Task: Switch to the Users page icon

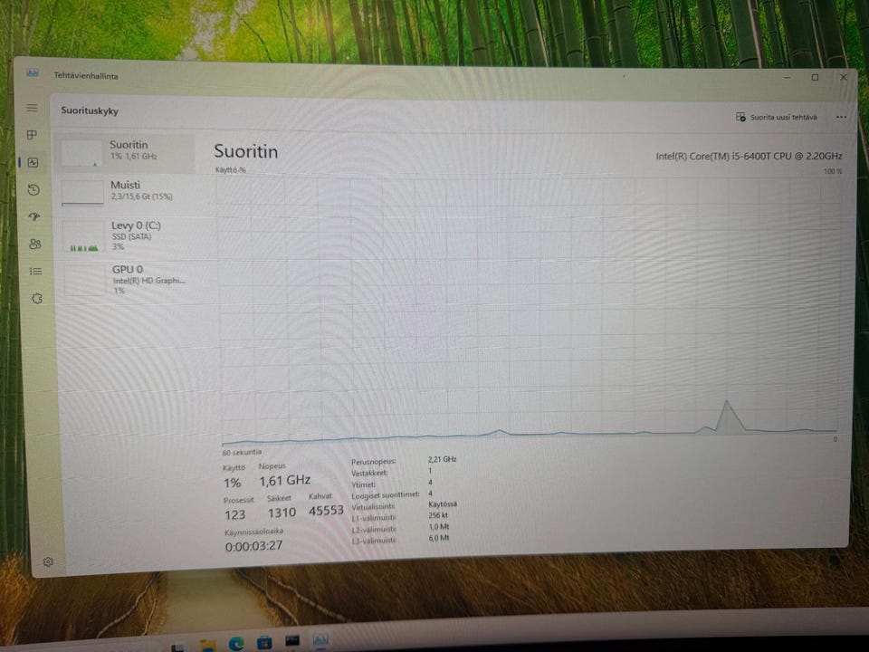Action: click(x=35, y=244)
